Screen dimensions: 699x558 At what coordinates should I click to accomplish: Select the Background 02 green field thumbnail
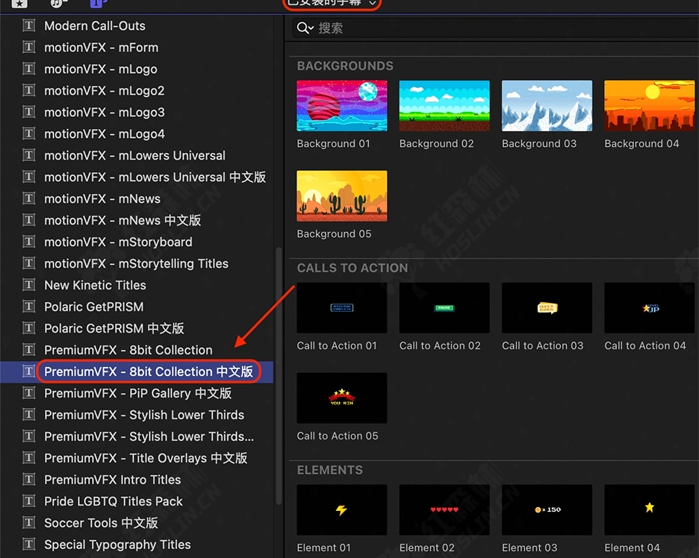[x=444, y=106]
